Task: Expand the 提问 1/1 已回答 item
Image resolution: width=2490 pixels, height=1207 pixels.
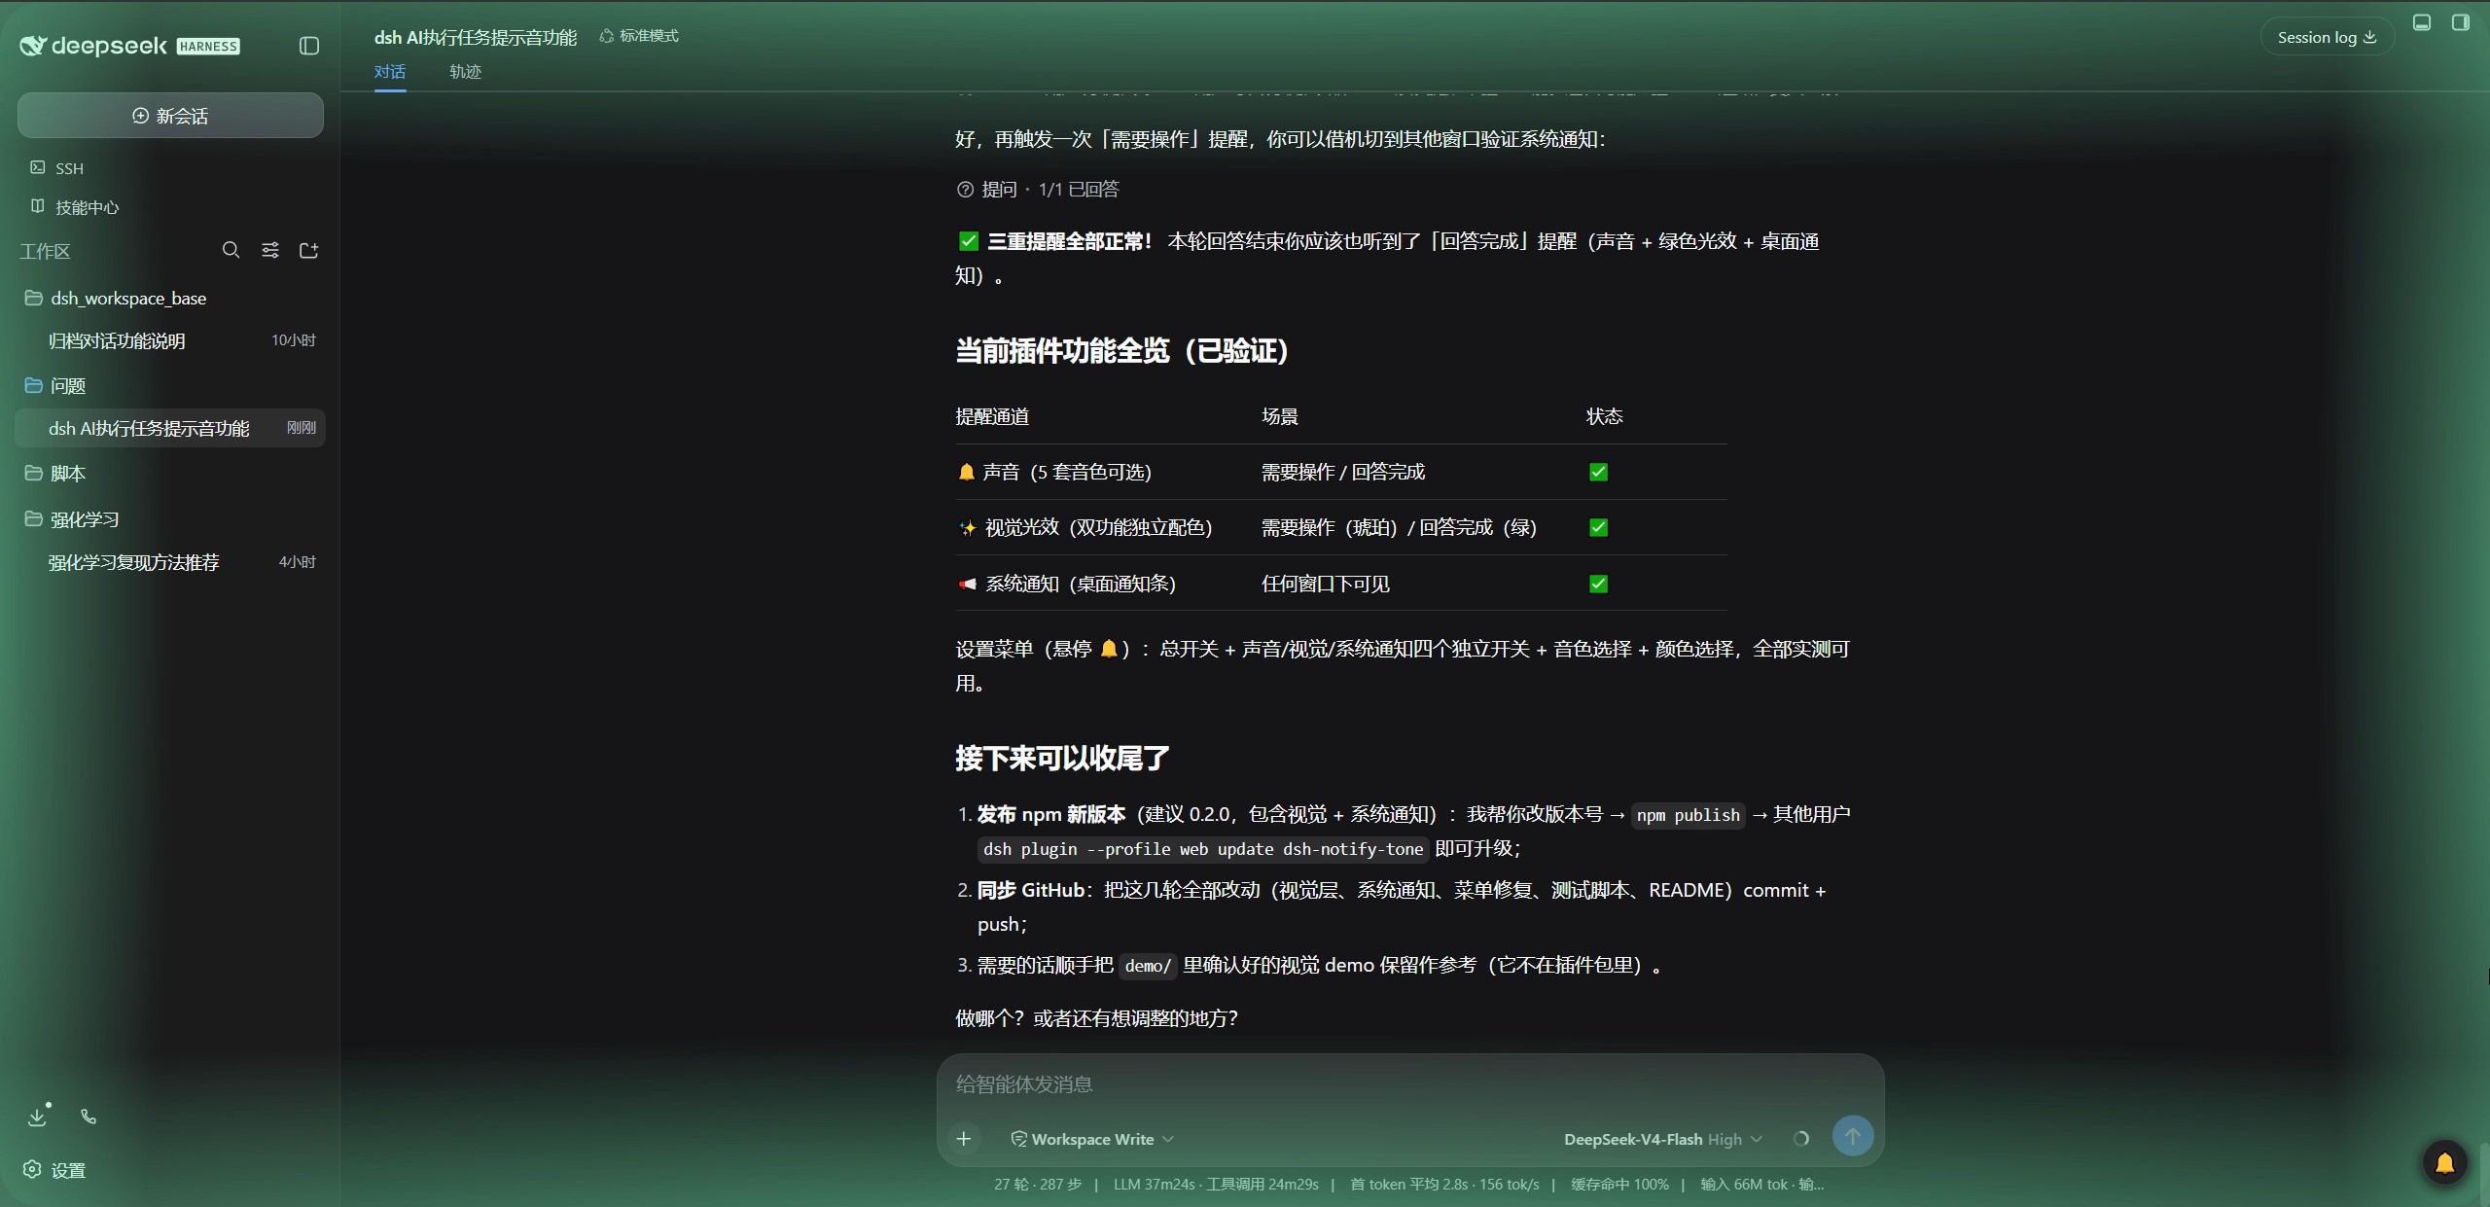Action: pos(1038,190)
